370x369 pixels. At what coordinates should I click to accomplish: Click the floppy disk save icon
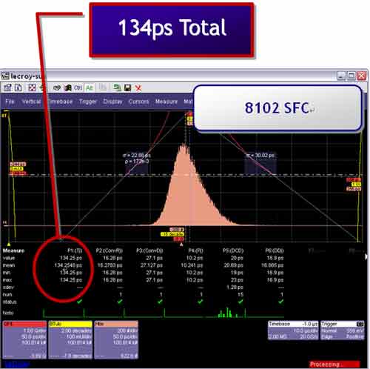(128, 87)
